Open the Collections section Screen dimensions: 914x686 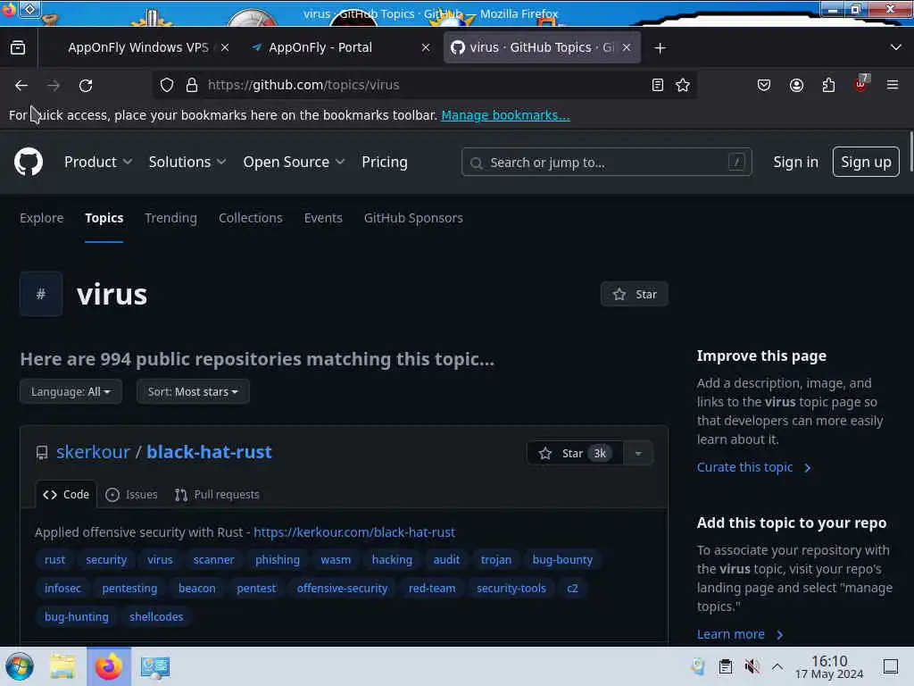tap(251, 218)
